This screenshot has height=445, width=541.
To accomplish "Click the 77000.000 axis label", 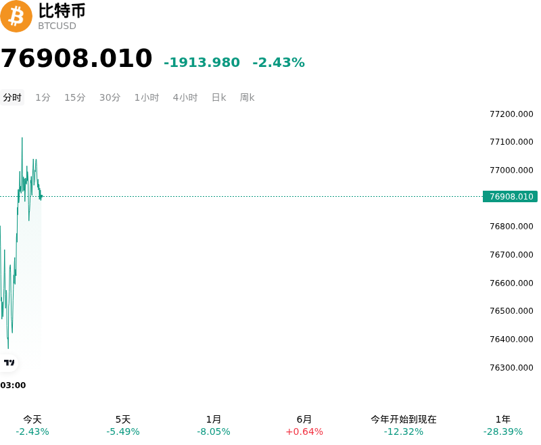I will (x=511, y=170).
